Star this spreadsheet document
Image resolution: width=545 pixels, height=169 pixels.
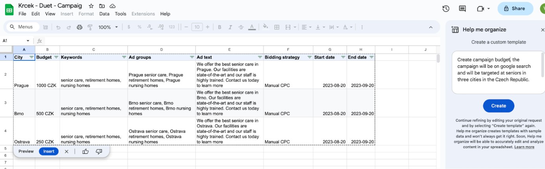tap(91, 6)
